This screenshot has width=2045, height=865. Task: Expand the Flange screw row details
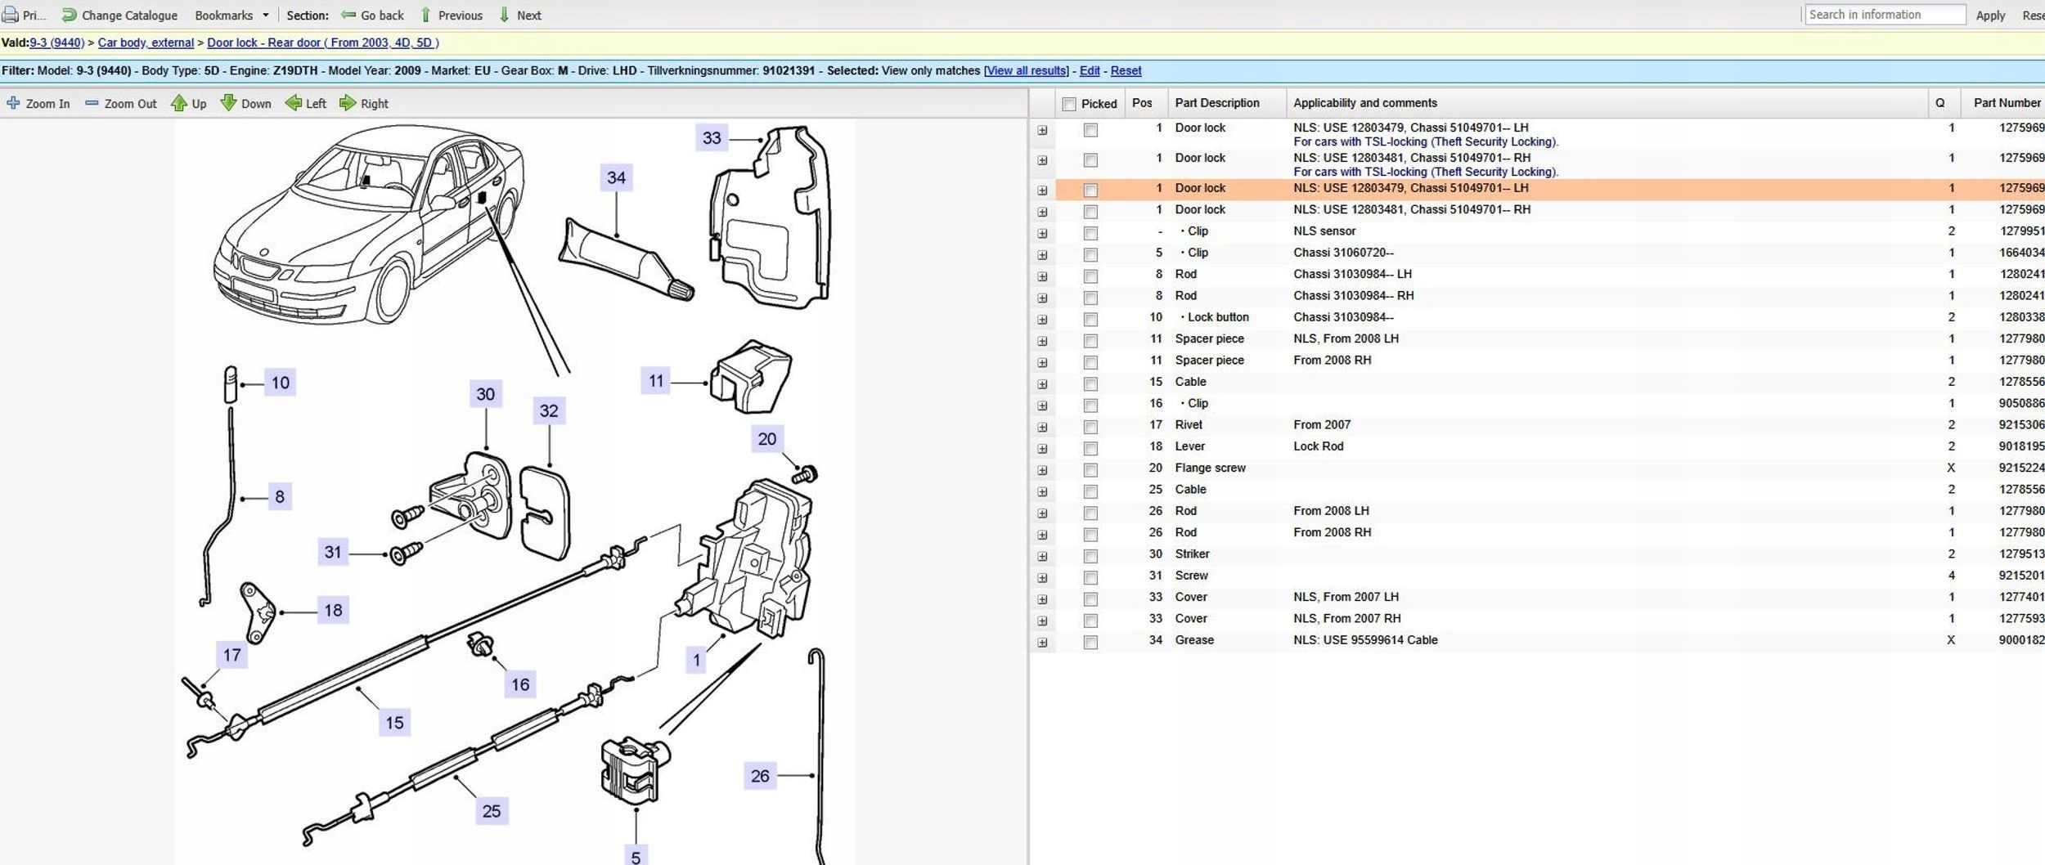click(1042, 470)
